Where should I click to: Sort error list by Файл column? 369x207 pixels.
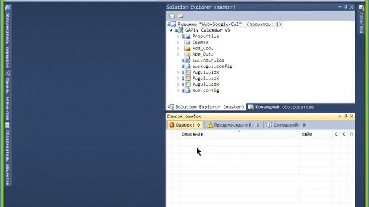click(315, 134)
